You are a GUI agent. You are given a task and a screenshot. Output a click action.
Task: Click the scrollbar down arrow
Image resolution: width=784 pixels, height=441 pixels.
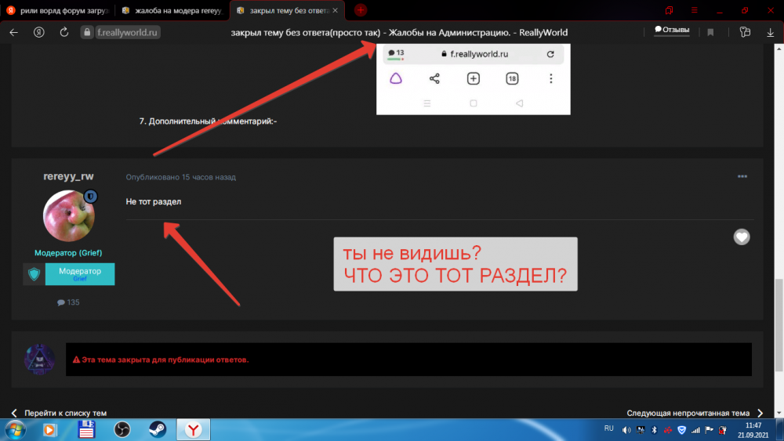779,414
